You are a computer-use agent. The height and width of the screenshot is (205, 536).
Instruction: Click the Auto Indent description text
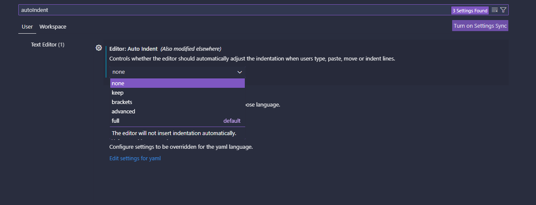pos(252,59)
